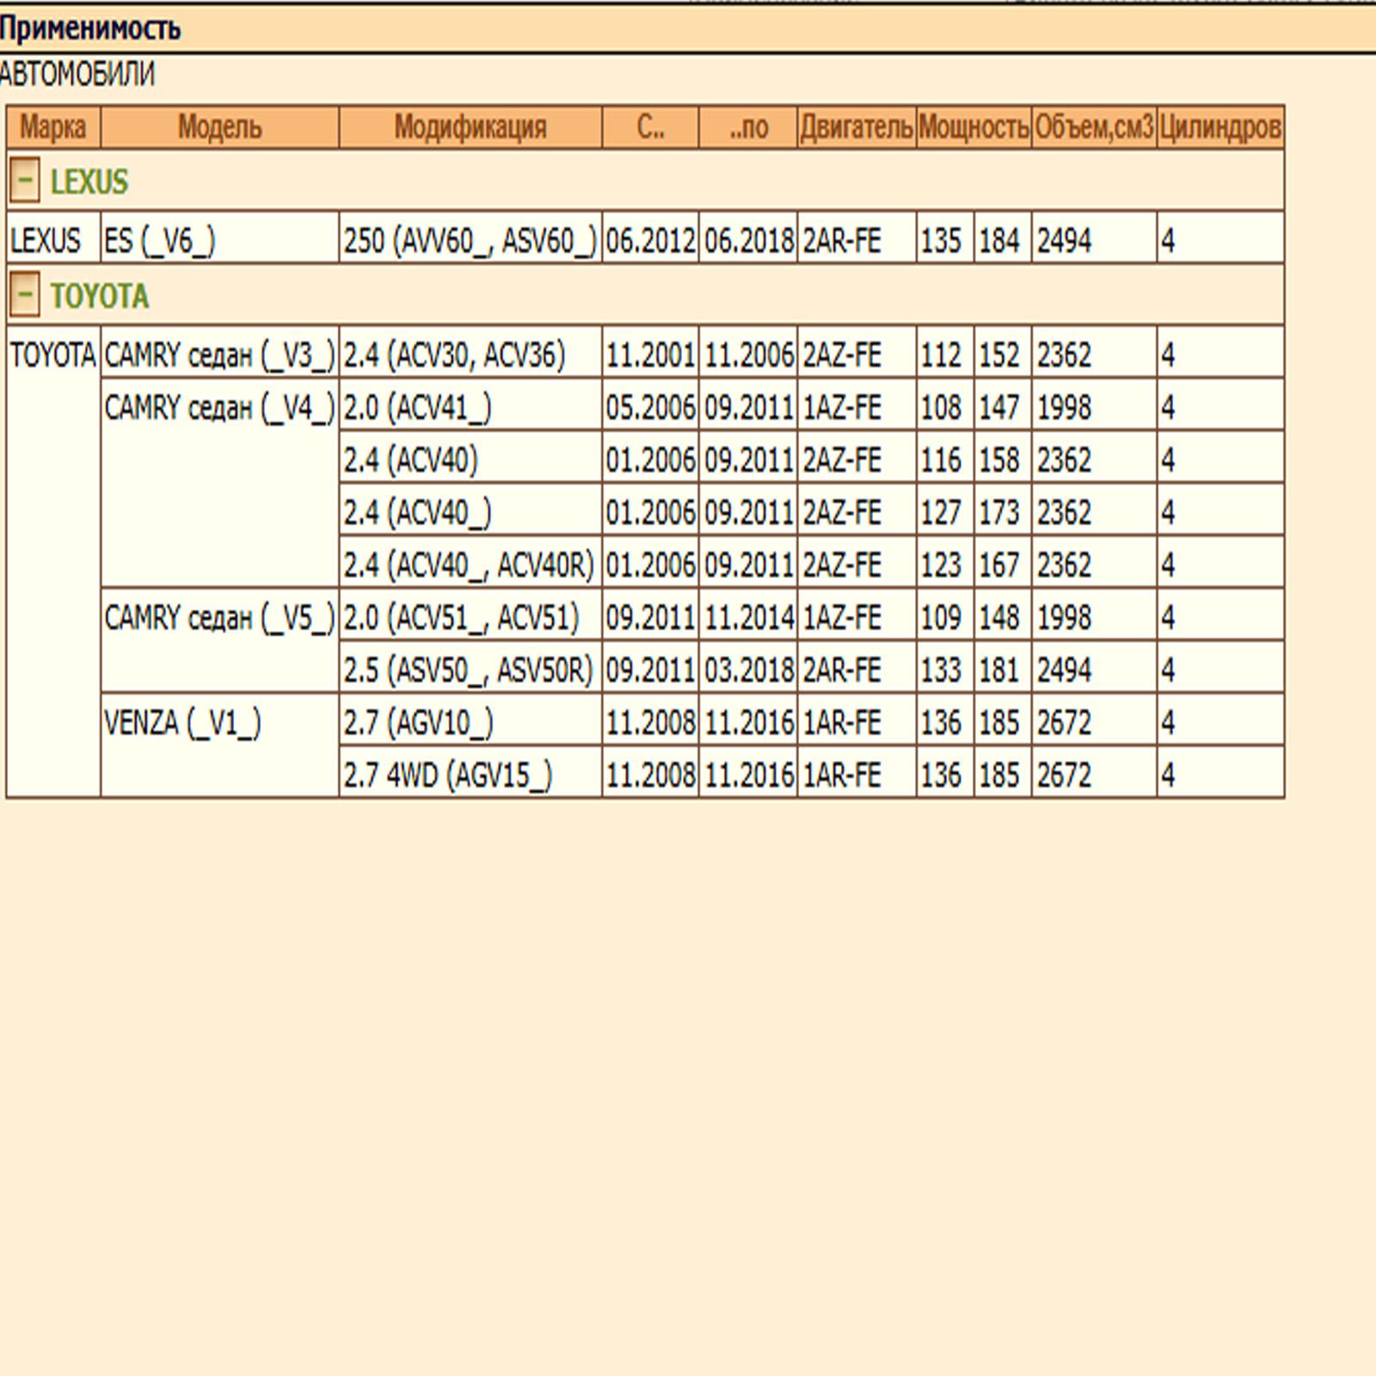This screenshot has height=1376, width=1376.
Task: Click the Модель column header
Action: (219, 127)
